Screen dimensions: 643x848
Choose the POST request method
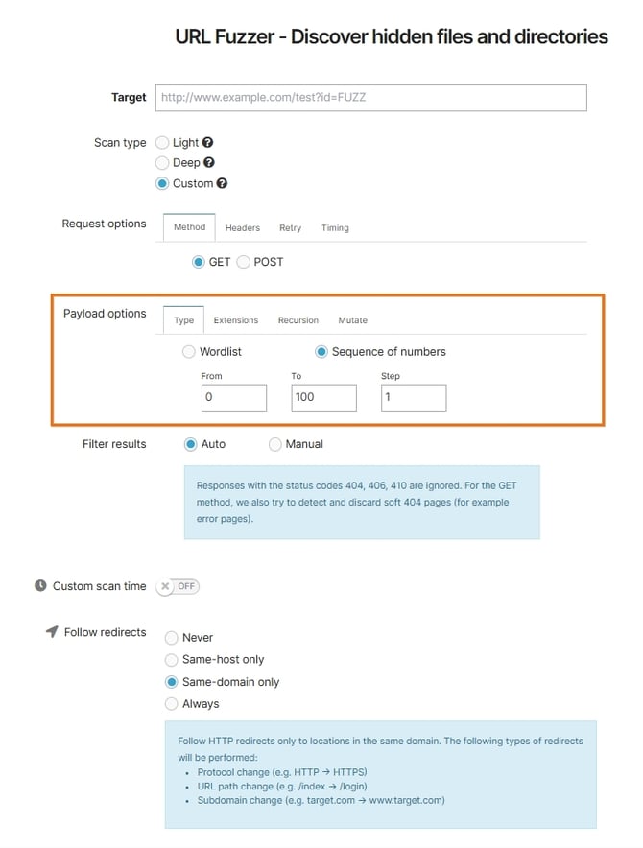tap(244, 261)
